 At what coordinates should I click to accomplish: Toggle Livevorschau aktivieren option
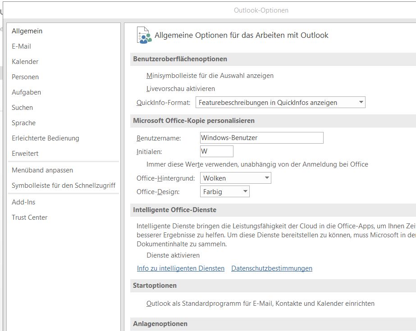pos(181,89)
